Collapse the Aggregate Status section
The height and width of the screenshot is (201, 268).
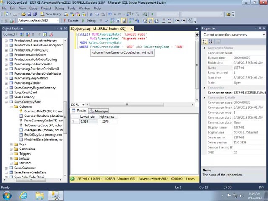pyautogui.click(x=204, y=48)
